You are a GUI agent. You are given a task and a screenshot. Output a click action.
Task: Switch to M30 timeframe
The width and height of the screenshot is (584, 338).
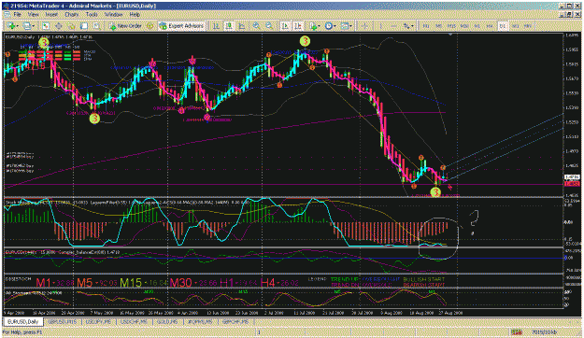pyautogui.click(x=464, y=26)
